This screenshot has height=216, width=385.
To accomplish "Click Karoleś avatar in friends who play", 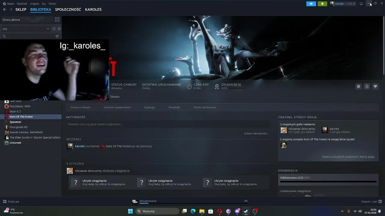I will point(325,130).
